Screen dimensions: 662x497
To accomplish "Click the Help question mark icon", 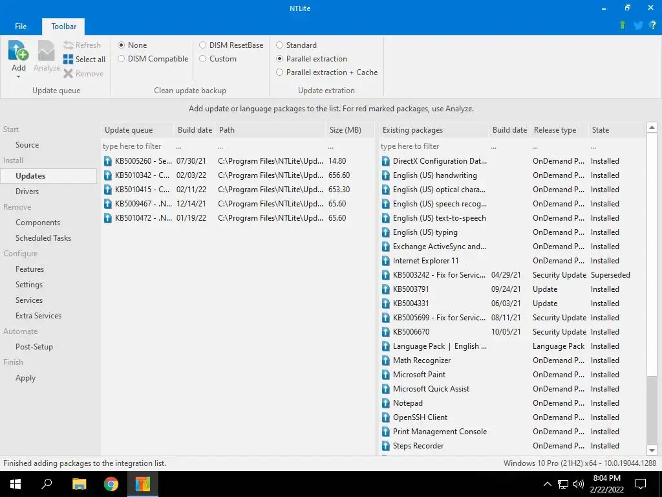I will (x=653, y=25).
